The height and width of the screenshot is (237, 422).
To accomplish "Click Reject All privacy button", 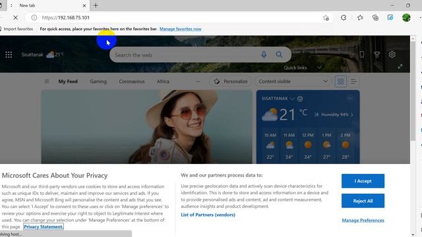I will click(363, 201).
